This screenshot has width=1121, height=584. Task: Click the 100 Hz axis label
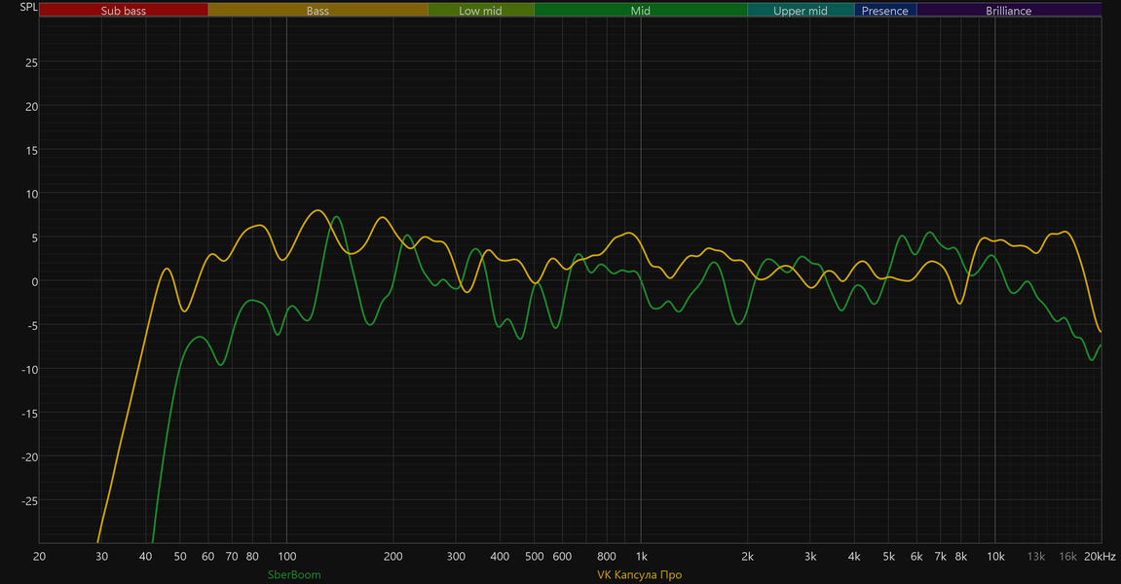(286, 557)
